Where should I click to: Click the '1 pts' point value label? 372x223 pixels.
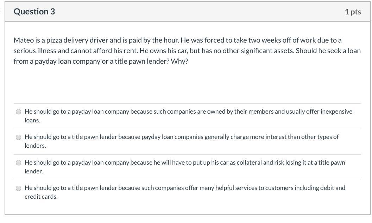point(353,12)
